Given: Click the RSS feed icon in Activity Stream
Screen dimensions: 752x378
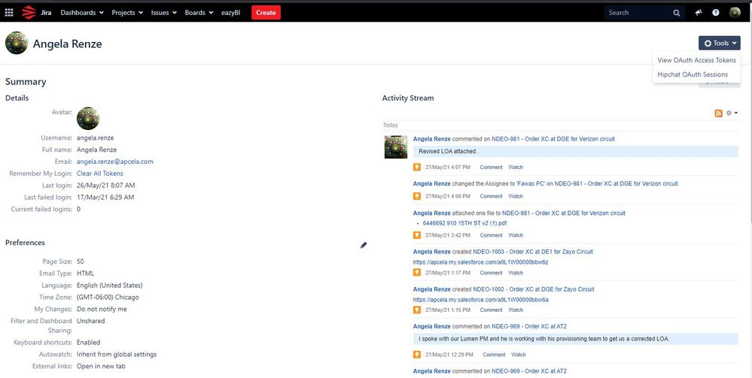Looking at the screenshot, I should [x=718, y=113].
